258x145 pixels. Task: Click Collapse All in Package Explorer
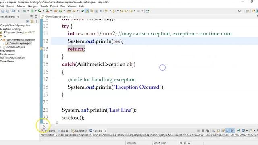point(27,21)
